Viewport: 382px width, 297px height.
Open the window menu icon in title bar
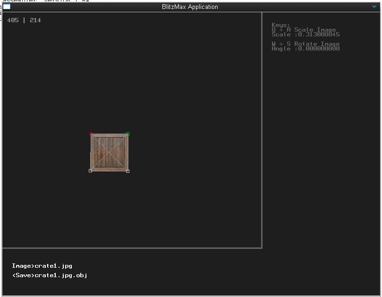7,7
